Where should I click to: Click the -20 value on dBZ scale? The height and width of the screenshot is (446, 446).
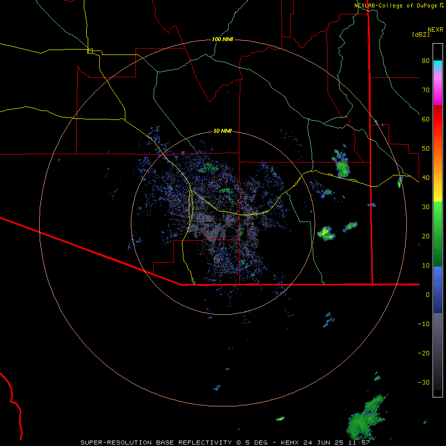tap(424, 353)
